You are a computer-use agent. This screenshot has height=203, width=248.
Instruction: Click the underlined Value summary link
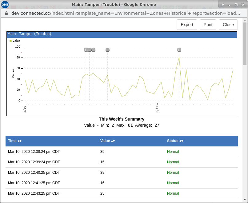89,125
